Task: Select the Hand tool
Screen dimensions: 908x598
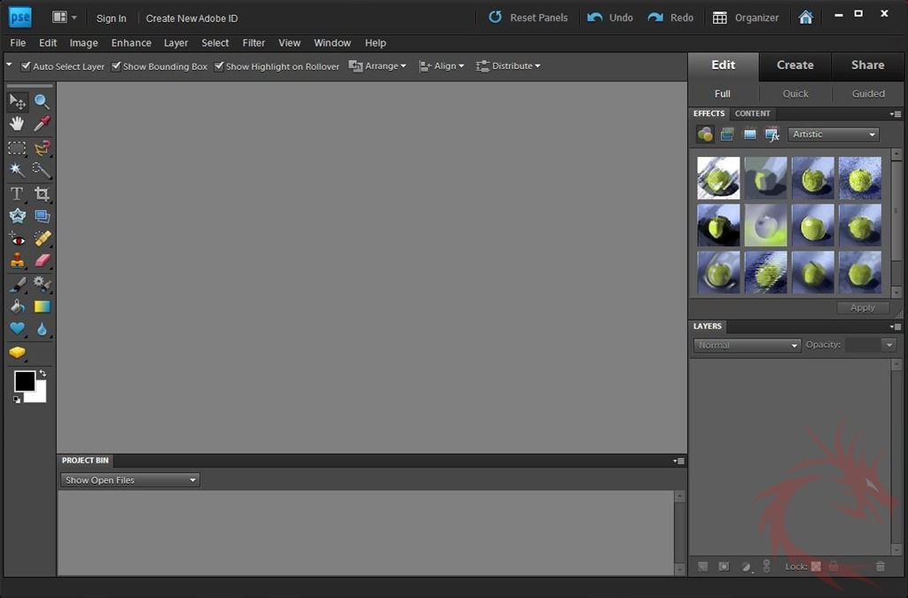Action: [x=17, y=124]
